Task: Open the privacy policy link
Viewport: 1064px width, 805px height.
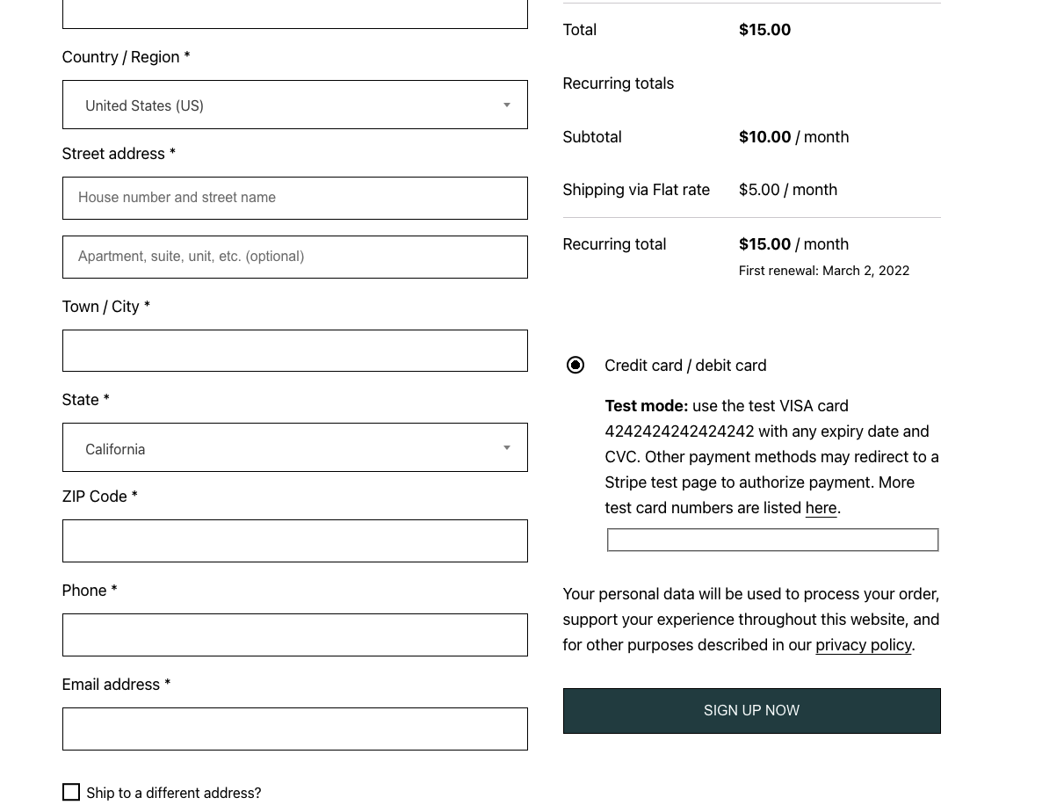Action: click(864, 644)
